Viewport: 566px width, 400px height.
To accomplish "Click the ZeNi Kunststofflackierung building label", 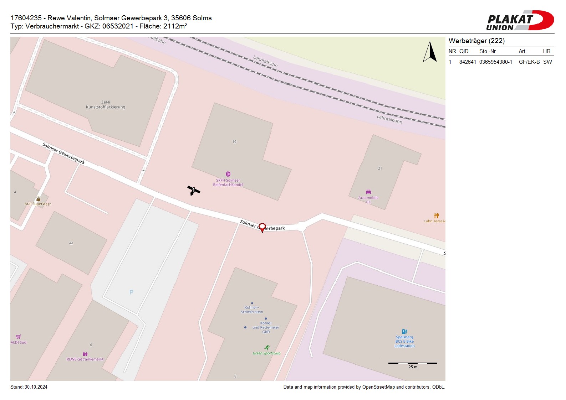I will tap(106, 104).
